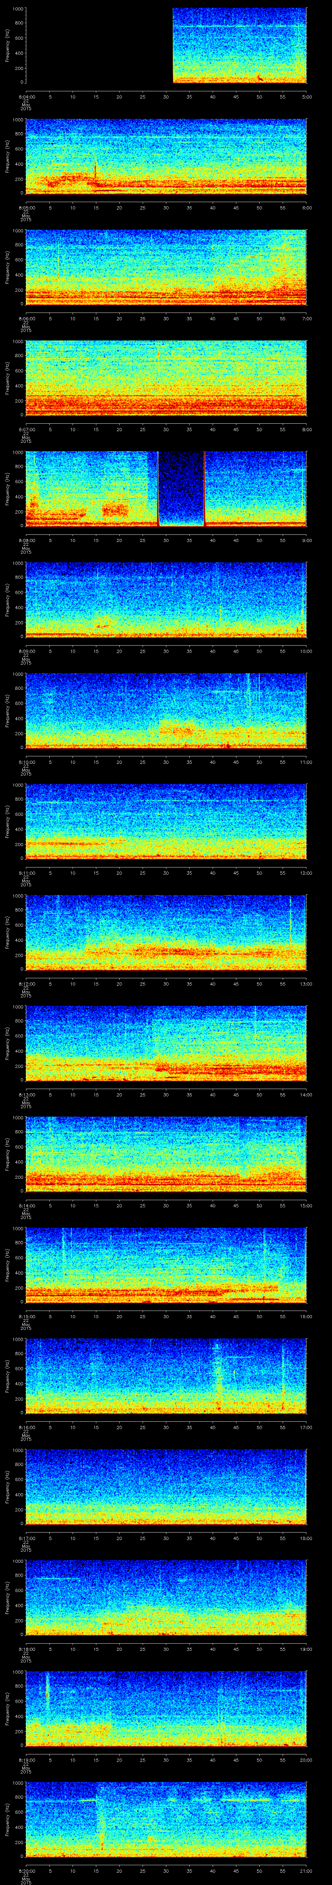
Task: Click the 30 second tick under 8:08:00 spectrogram
Action: tap(166, 540)
